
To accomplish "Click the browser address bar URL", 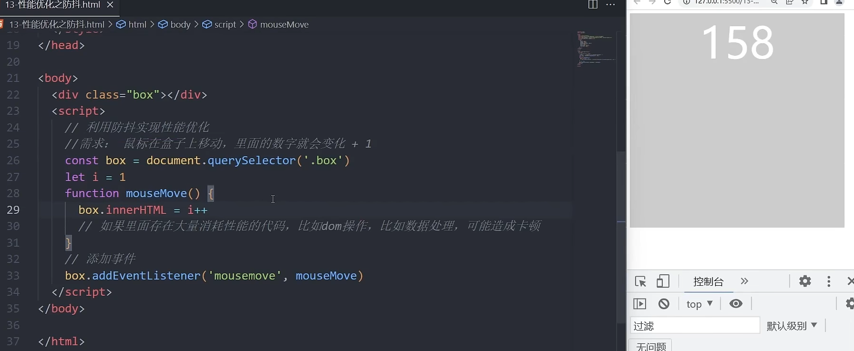I will pos(727,2).
